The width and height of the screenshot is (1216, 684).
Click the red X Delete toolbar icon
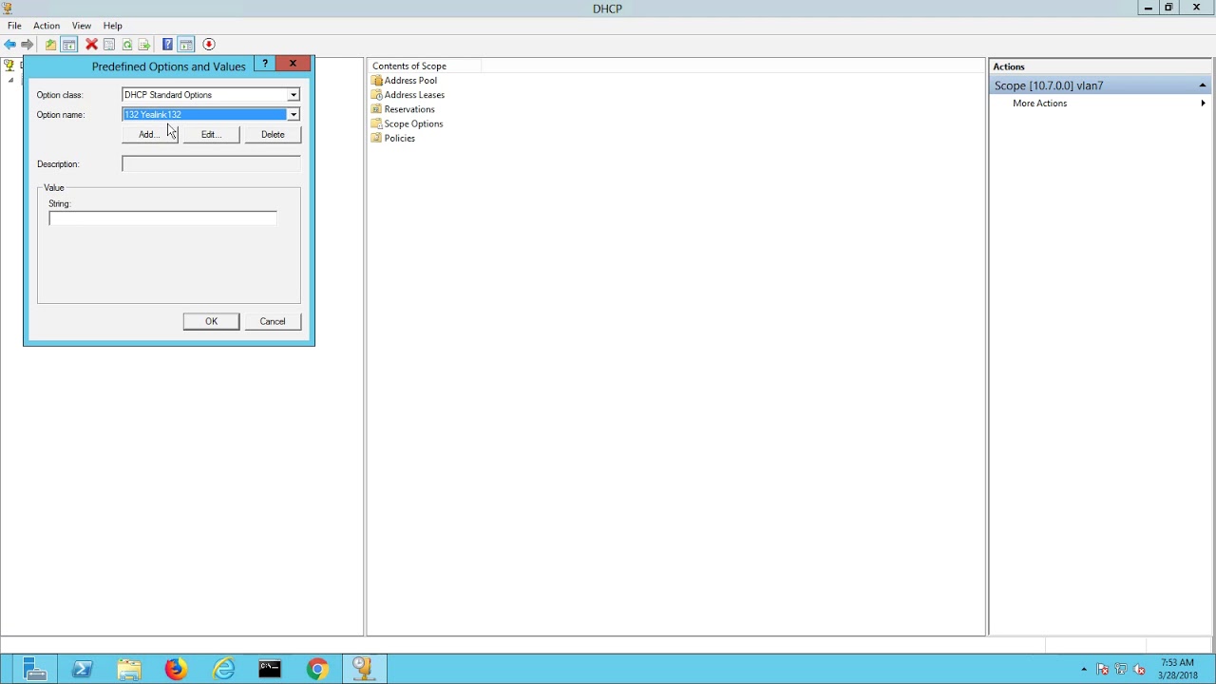tap(91, 45)
